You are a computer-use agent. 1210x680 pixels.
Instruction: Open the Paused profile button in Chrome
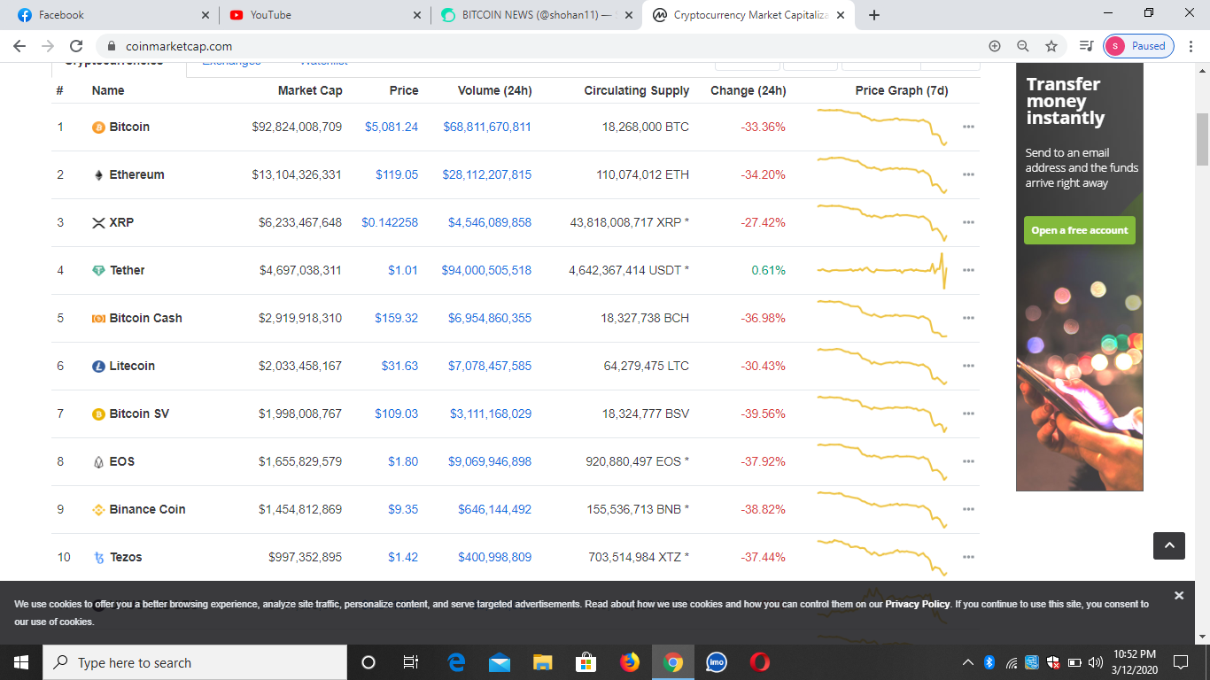pyautogui.click(x=1139, y=46)
